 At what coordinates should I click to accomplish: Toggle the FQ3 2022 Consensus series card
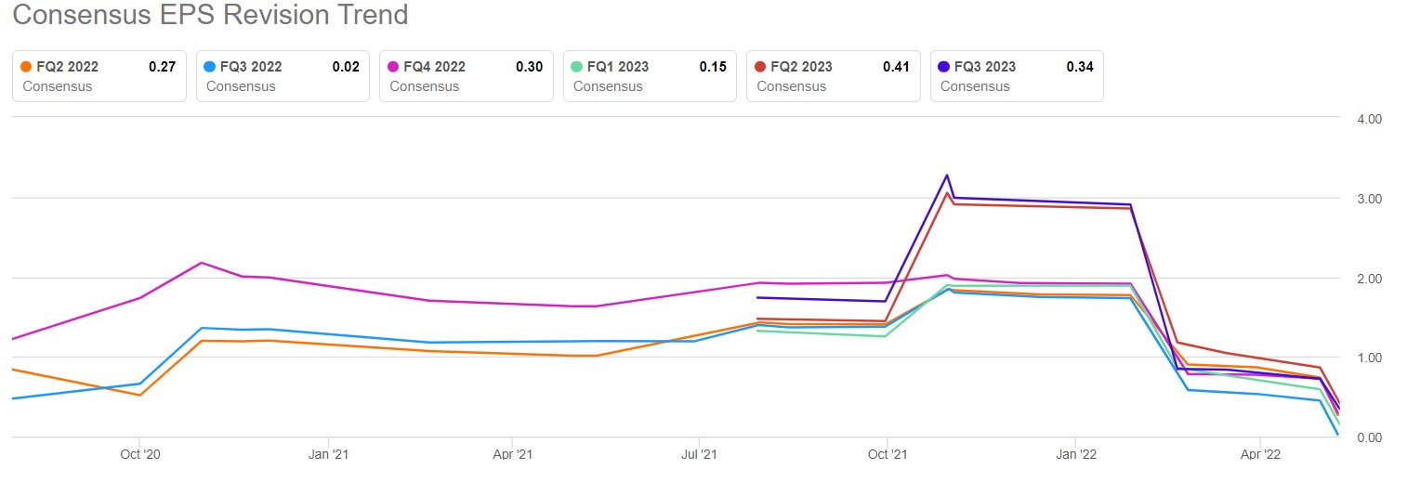283,76
